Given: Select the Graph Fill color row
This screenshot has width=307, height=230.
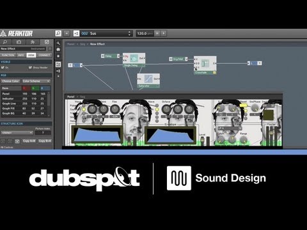Looking at the screenshot, I should 24,109.
